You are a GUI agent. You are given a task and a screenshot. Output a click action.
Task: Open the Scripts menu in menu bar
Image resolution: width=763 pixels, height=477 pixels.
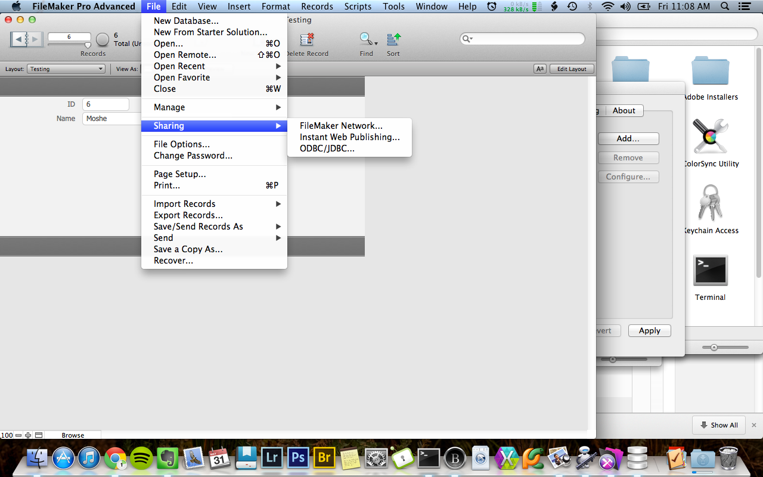coord(358,7)
